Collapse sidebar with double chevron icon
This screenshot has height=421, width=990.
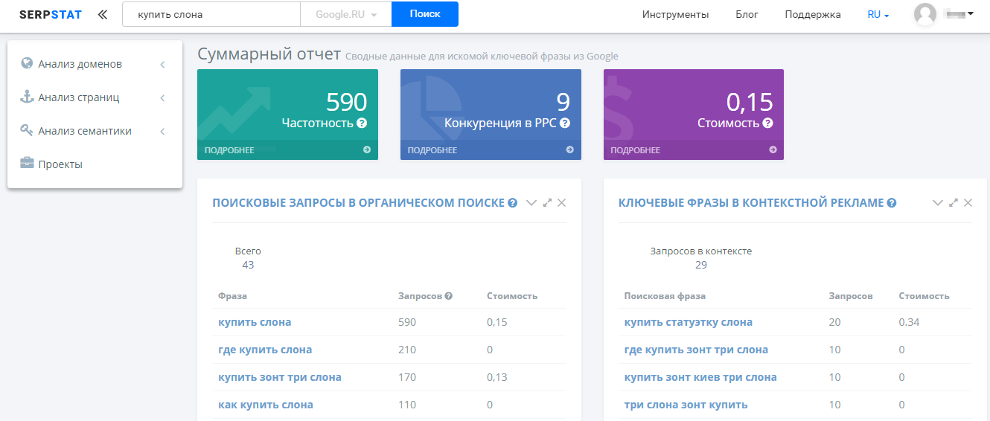102,14
